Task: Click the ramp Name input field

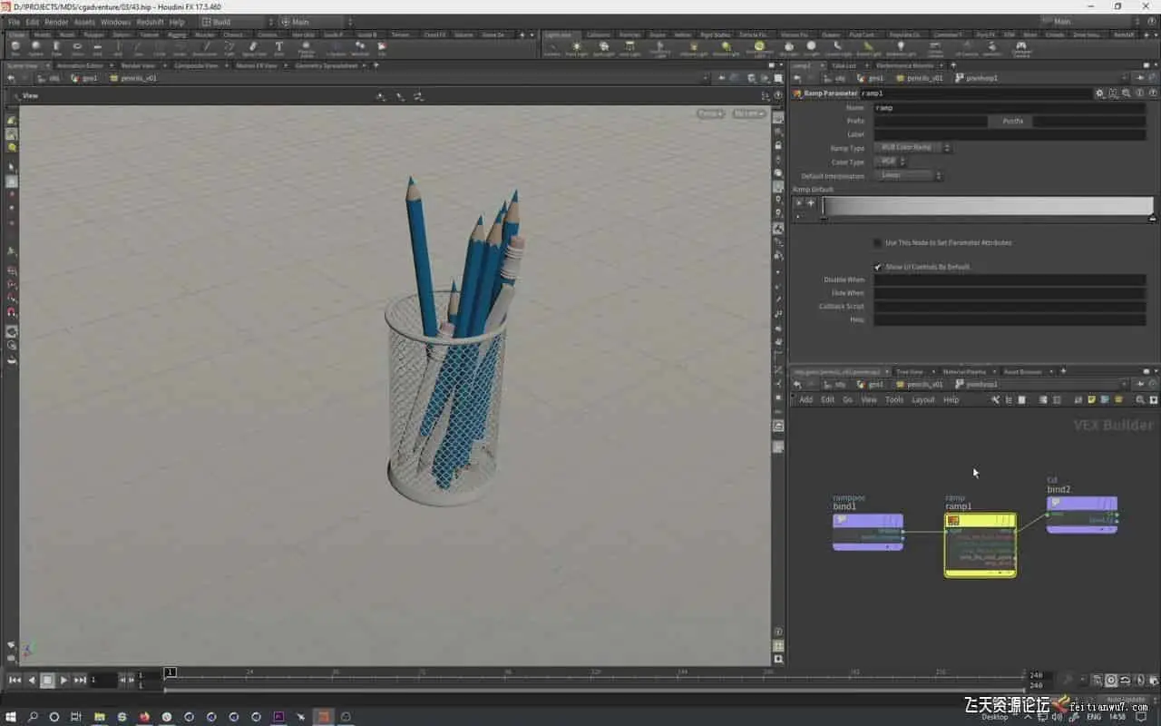Action: click(1009, 108)
